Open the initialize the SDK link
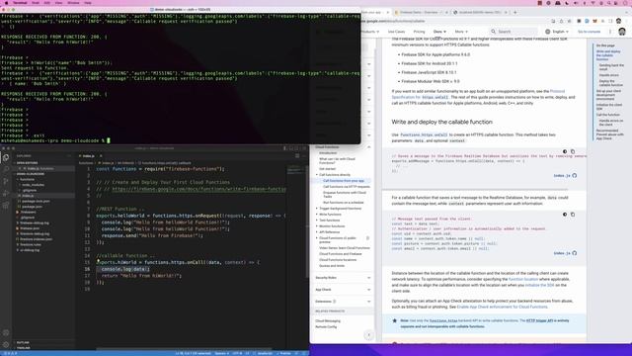Screen dimensions: 632x356 coord(540,285)
